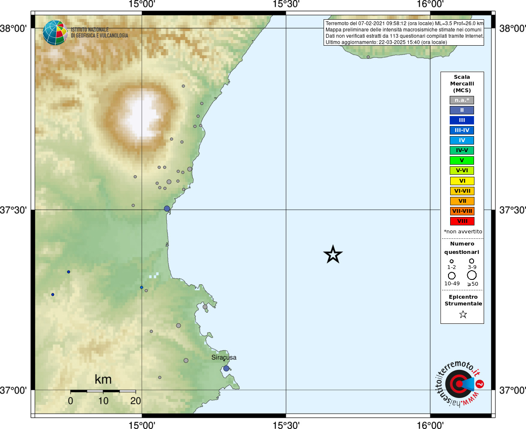Select the orange VII intensity swatch
The image size is (526, 429).
(462, 201)
